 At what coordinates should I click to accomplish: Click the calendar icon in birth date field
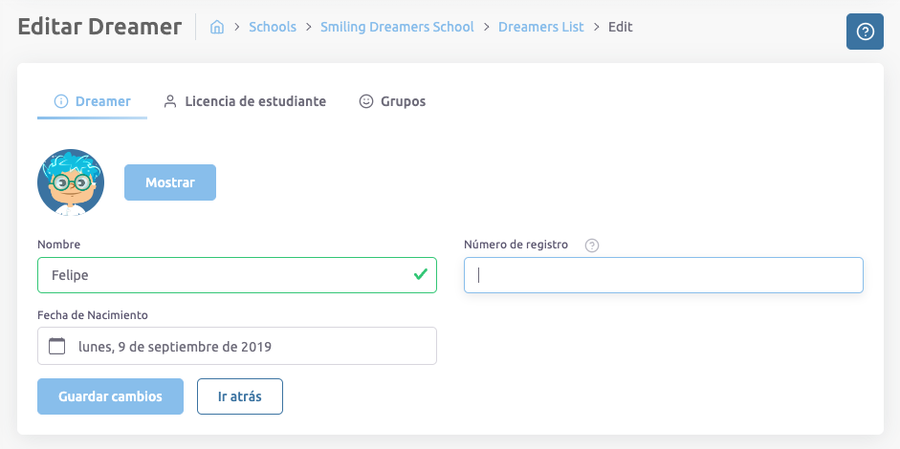coord(57,346)
